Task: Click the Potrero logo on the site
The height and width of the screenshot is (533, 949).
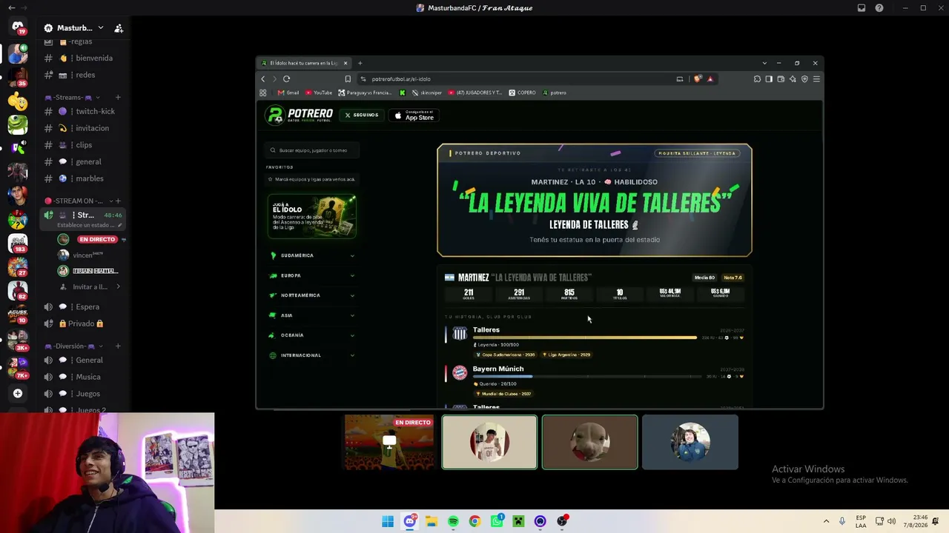Action: (x=300, y=115)
